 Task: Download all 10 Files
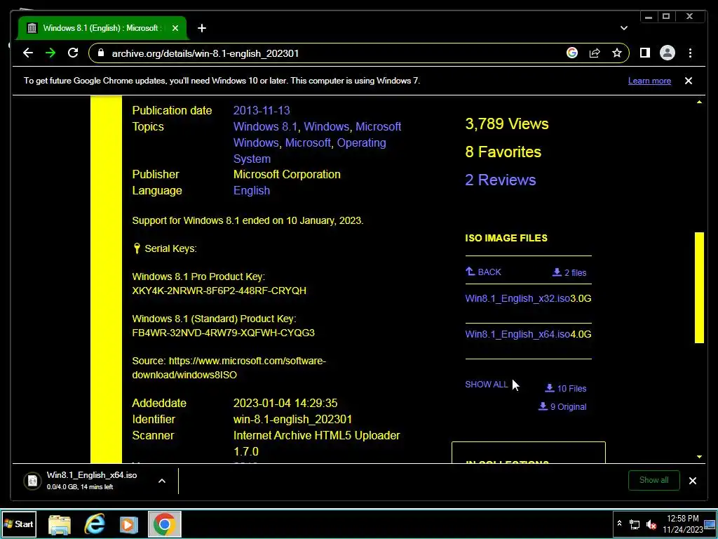point(566,389)
